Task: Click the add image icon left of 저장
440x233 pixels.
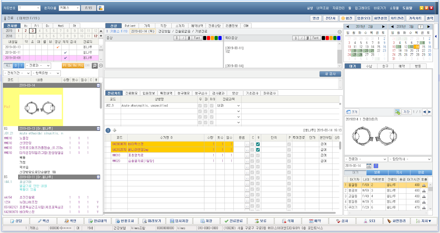Action: (397, 112)
